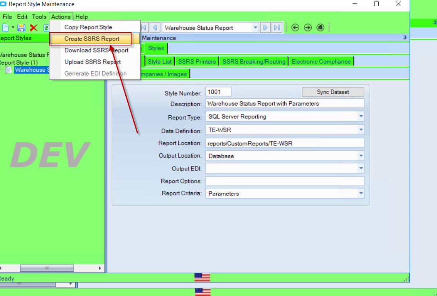437x296 pixels.
Task: Click the report icon beside Warehouse tree node
Action: (x=8, y=70)
